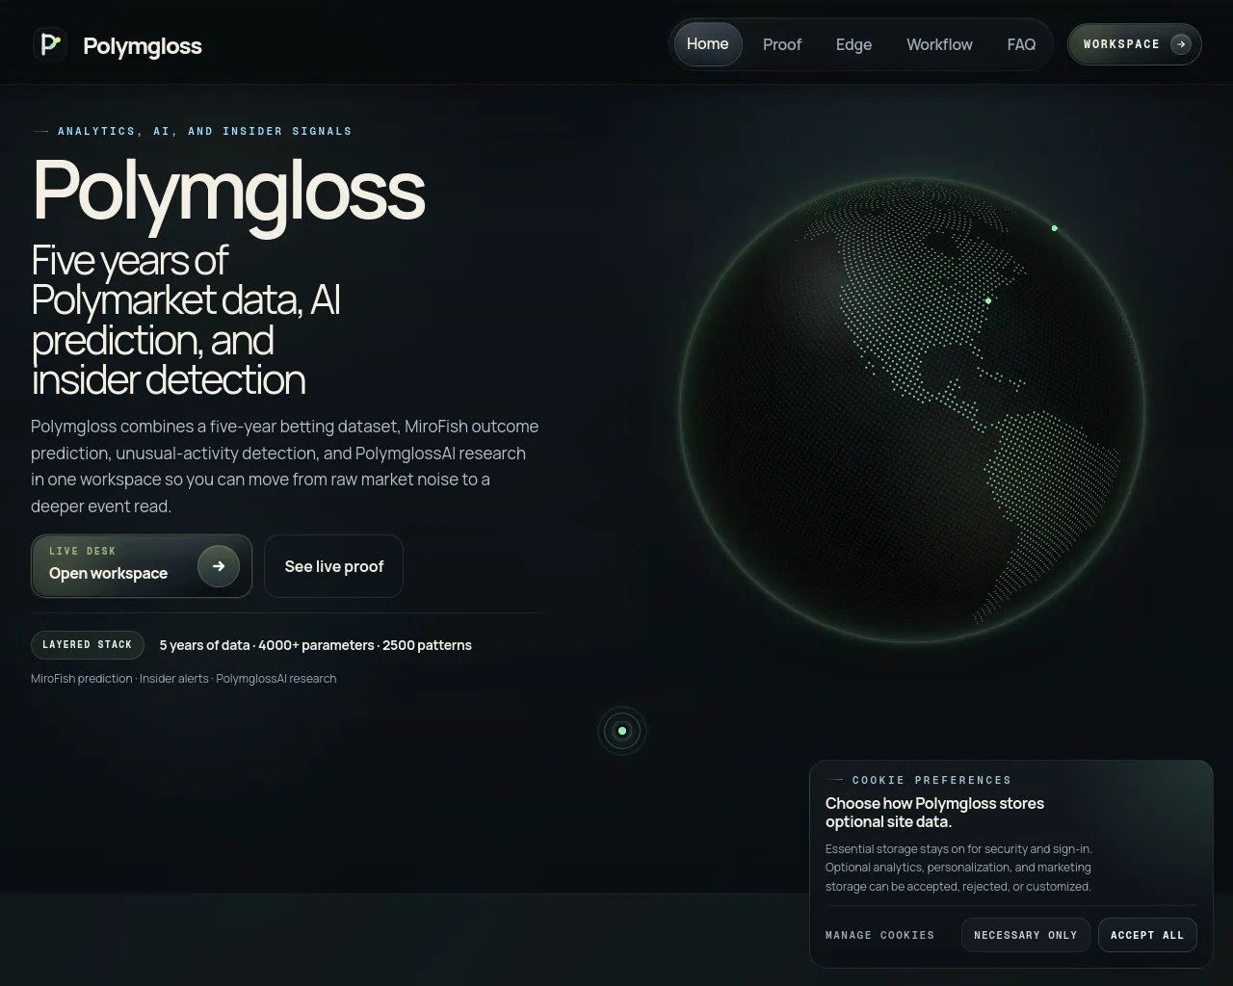Click the Workspace header button
1233x986 pixels.
pos(1135,44)
